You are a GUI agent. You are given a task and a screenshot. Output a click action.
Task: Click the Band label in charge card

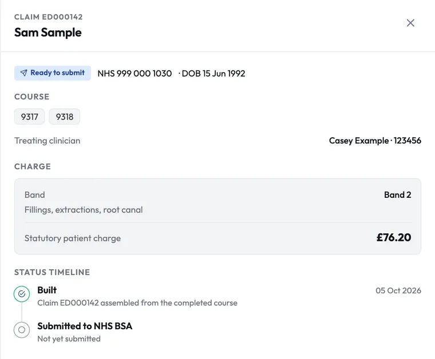click(x=35, y=195)
